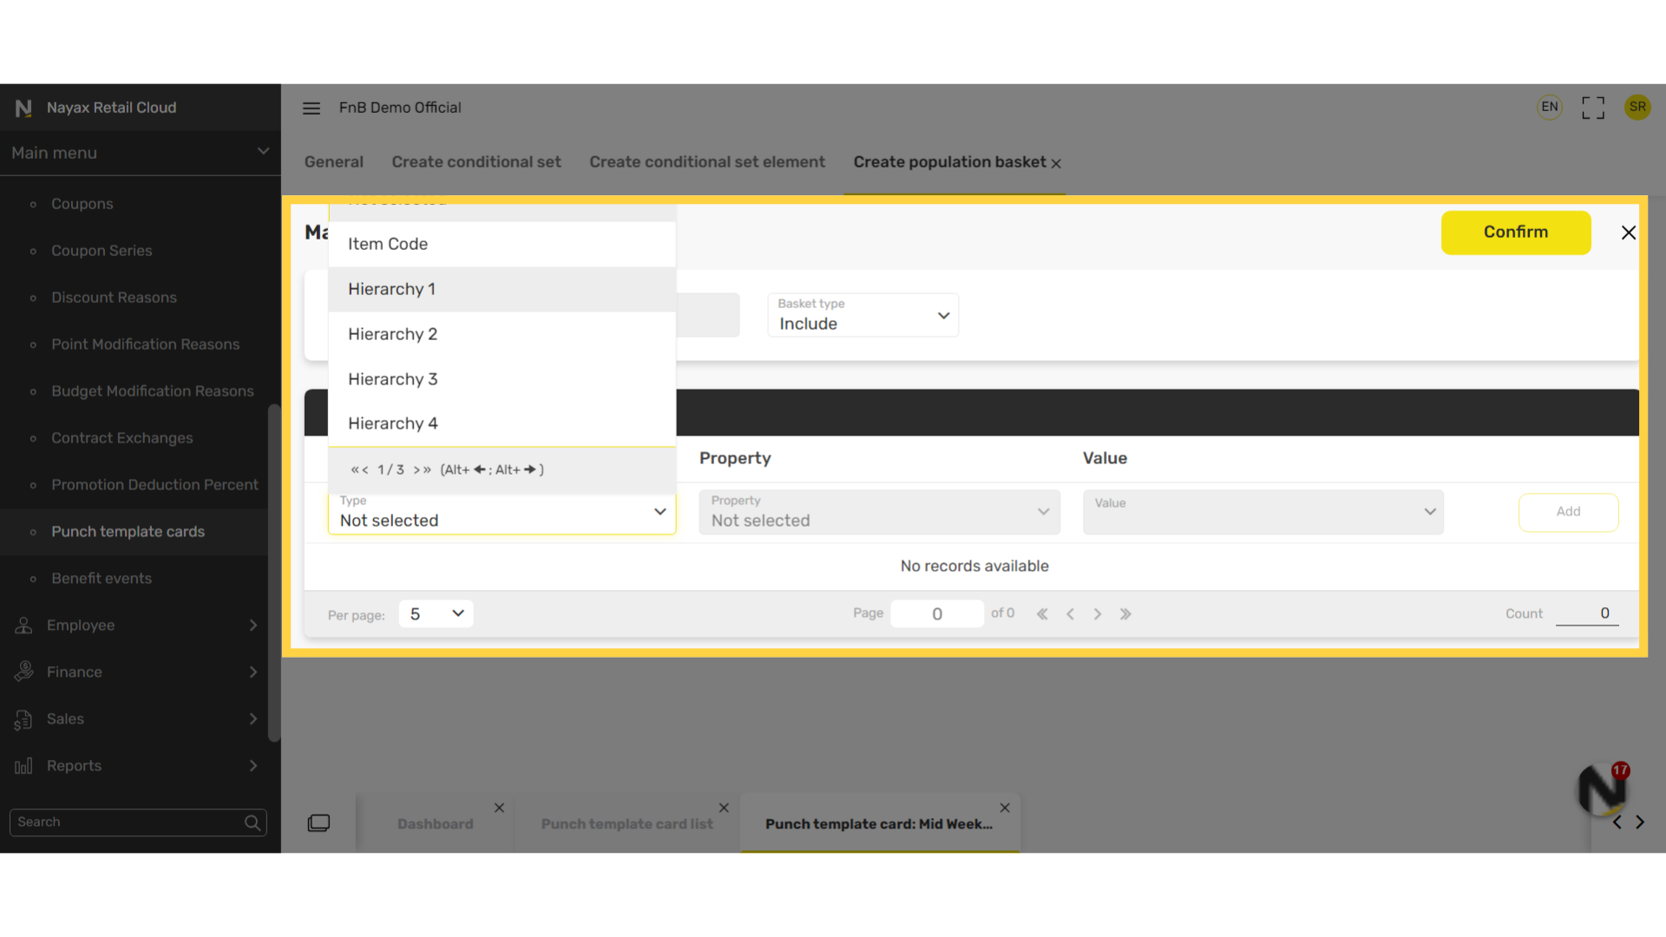Viewport: 1666px width, 937px height.
Task: Close the Create population basket tab
Action: (x=1056, y=164)
